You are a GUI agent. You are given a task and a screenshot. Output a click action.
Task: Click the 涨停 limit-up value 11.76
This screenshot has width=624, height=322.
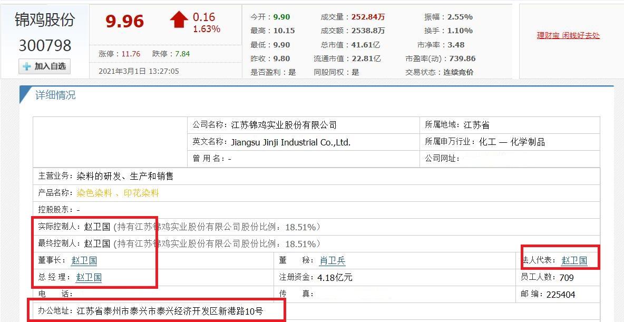pyautogui.click(x=131, y=54)
